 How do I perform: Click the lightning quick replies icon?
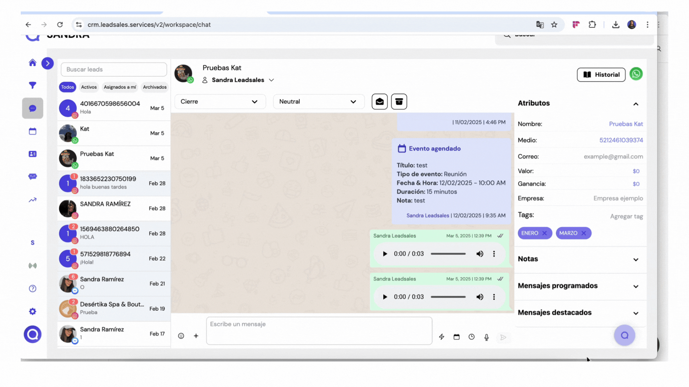441,337
